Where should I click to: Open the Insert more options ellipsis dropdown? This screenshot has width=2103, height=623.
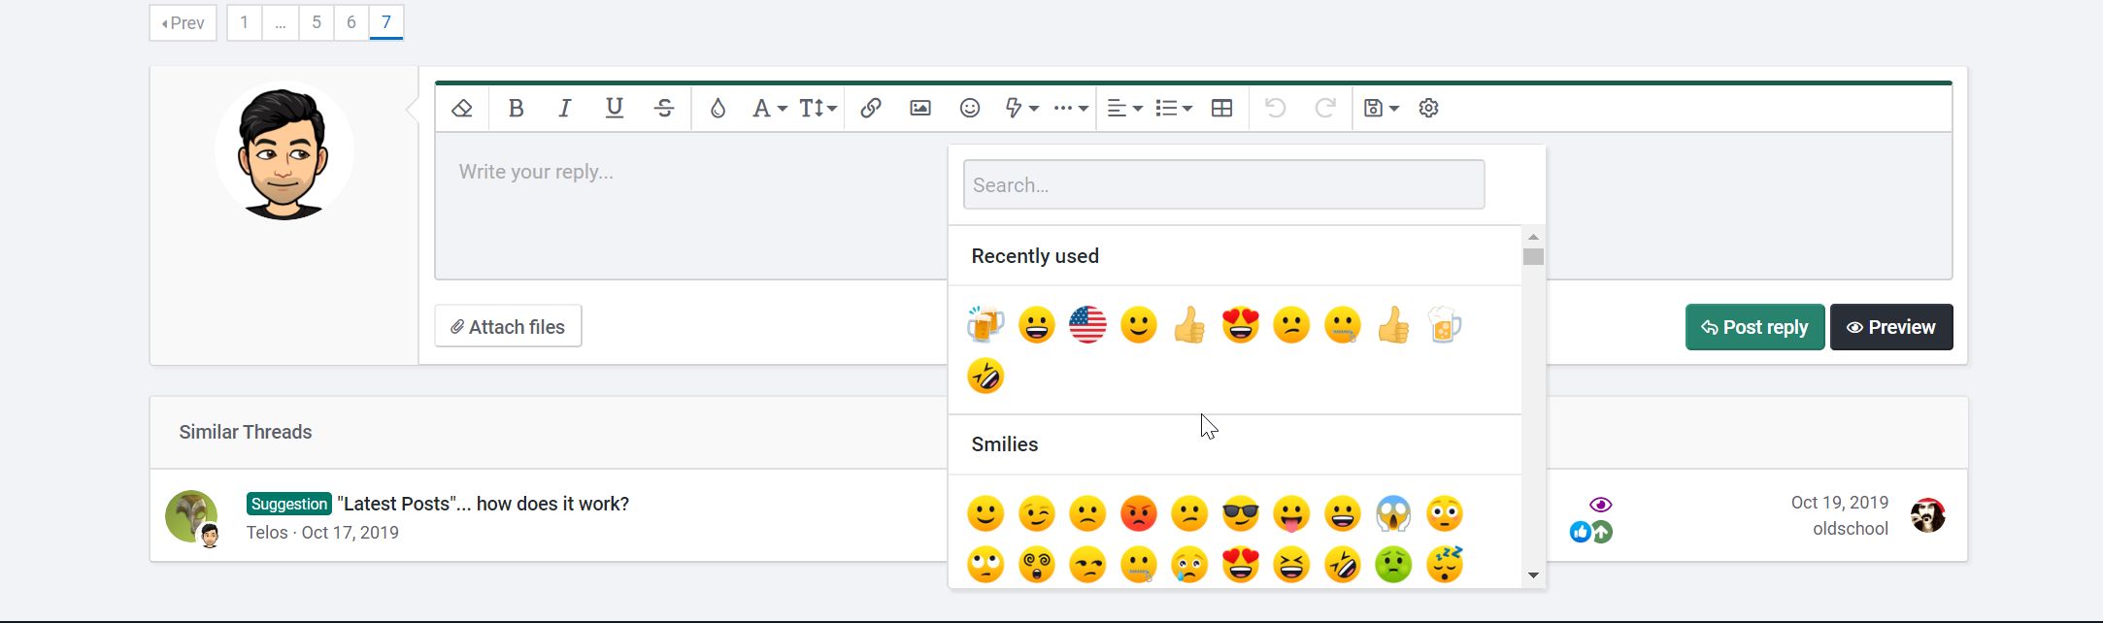click(x=1070, y=108)
